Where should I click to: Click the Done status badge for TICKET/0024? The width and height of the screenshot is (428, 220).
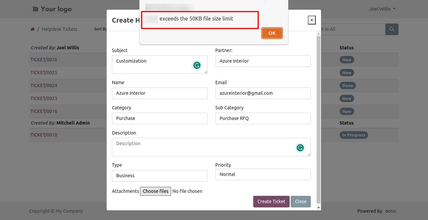(348, 85)
